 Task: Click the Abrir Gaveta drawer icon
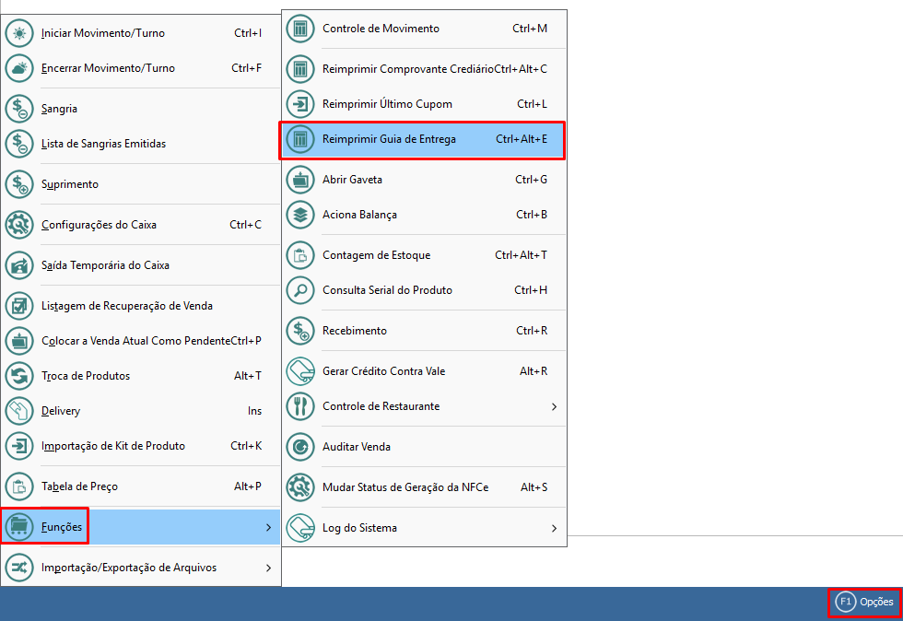point(299,180)
